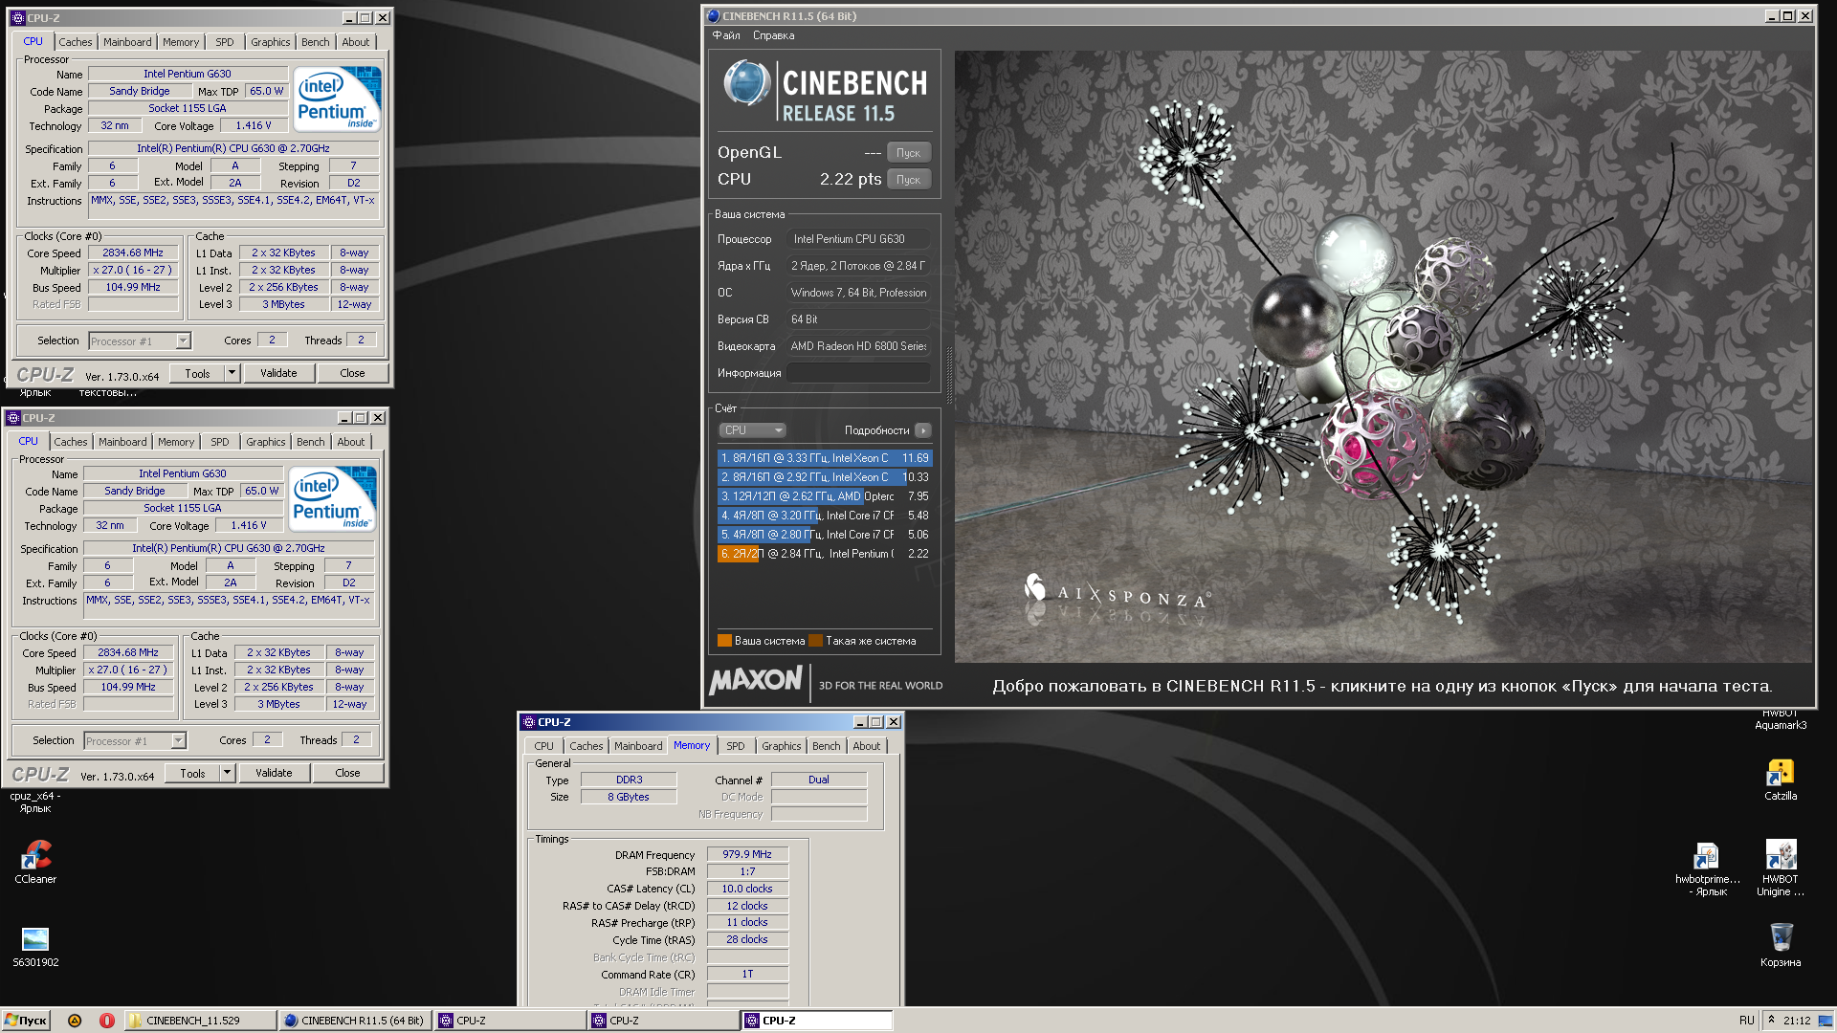Open Tools dropdown arrow in second CPU-Z
Image resolution: width=1837 pixels, height=1033 pixels.
(227, 773)
